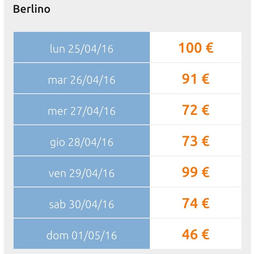
Task: Click the number 74 in Saturday's price
Action: [x=190, y=203]
